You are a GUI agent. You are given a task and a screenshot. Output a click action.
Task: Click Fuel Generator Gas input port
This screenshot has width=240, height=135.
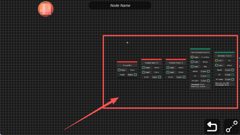[x=192, y=67]
